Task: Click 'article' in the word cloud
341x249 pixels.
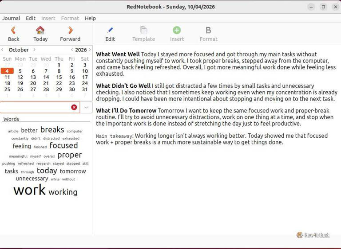Action: [x=13, y=131]
